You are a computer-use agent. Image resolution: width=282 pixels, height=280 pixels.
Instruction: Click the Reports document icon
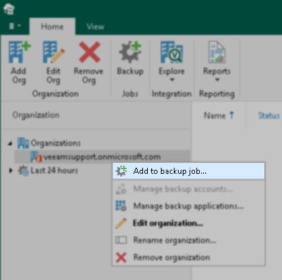[217, 52]
